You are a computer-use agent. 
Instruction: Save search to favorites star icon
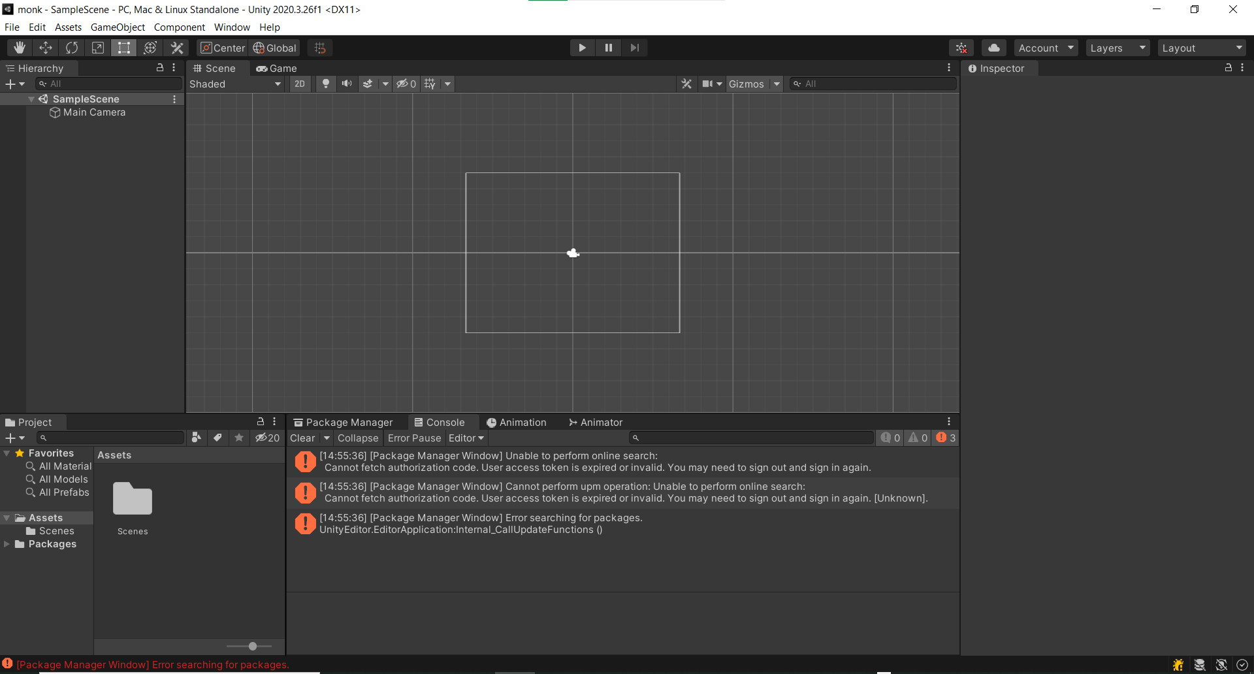[x=239, y=438]
